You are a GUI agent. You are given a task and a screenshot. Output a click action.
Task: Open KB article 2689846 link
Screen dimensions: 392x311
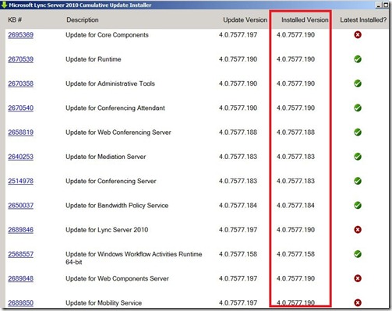point(20,230)
